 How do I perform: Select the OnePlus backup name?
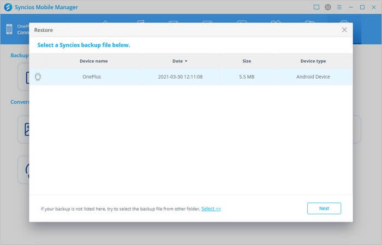coord(92,77)
